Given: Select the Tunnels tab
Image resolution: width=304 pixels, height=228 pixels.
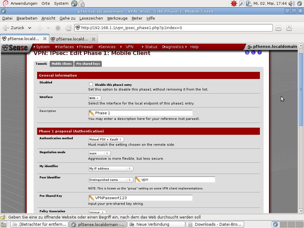Looking at the screenshot, I should (41, 64).
